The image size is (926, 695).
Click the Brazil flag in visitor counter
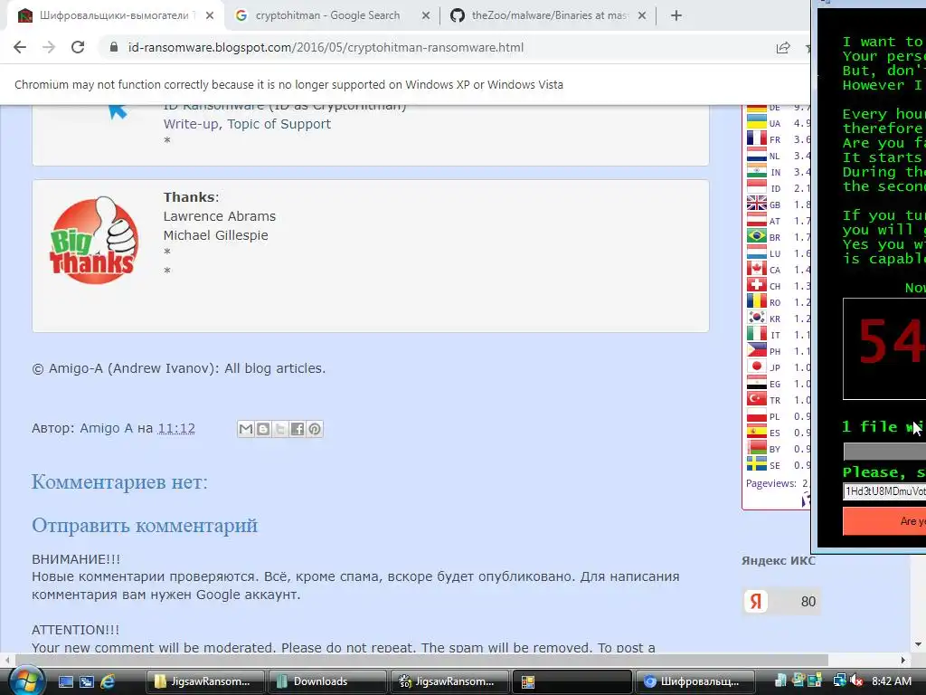[x=757, y=236]
